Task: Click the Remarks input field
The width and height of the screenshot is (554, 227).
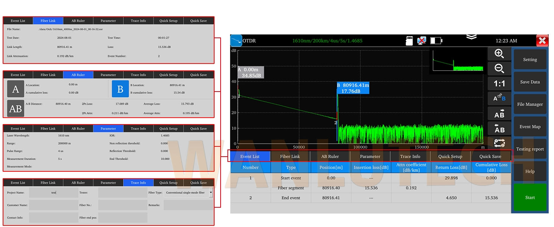Action: [188, 205]
